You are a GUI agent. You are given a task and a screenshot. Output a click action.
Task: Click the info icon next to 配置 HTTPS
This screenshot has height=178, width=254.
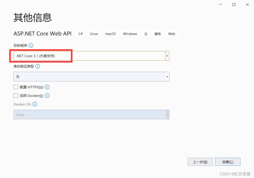(x=47, y=87)
